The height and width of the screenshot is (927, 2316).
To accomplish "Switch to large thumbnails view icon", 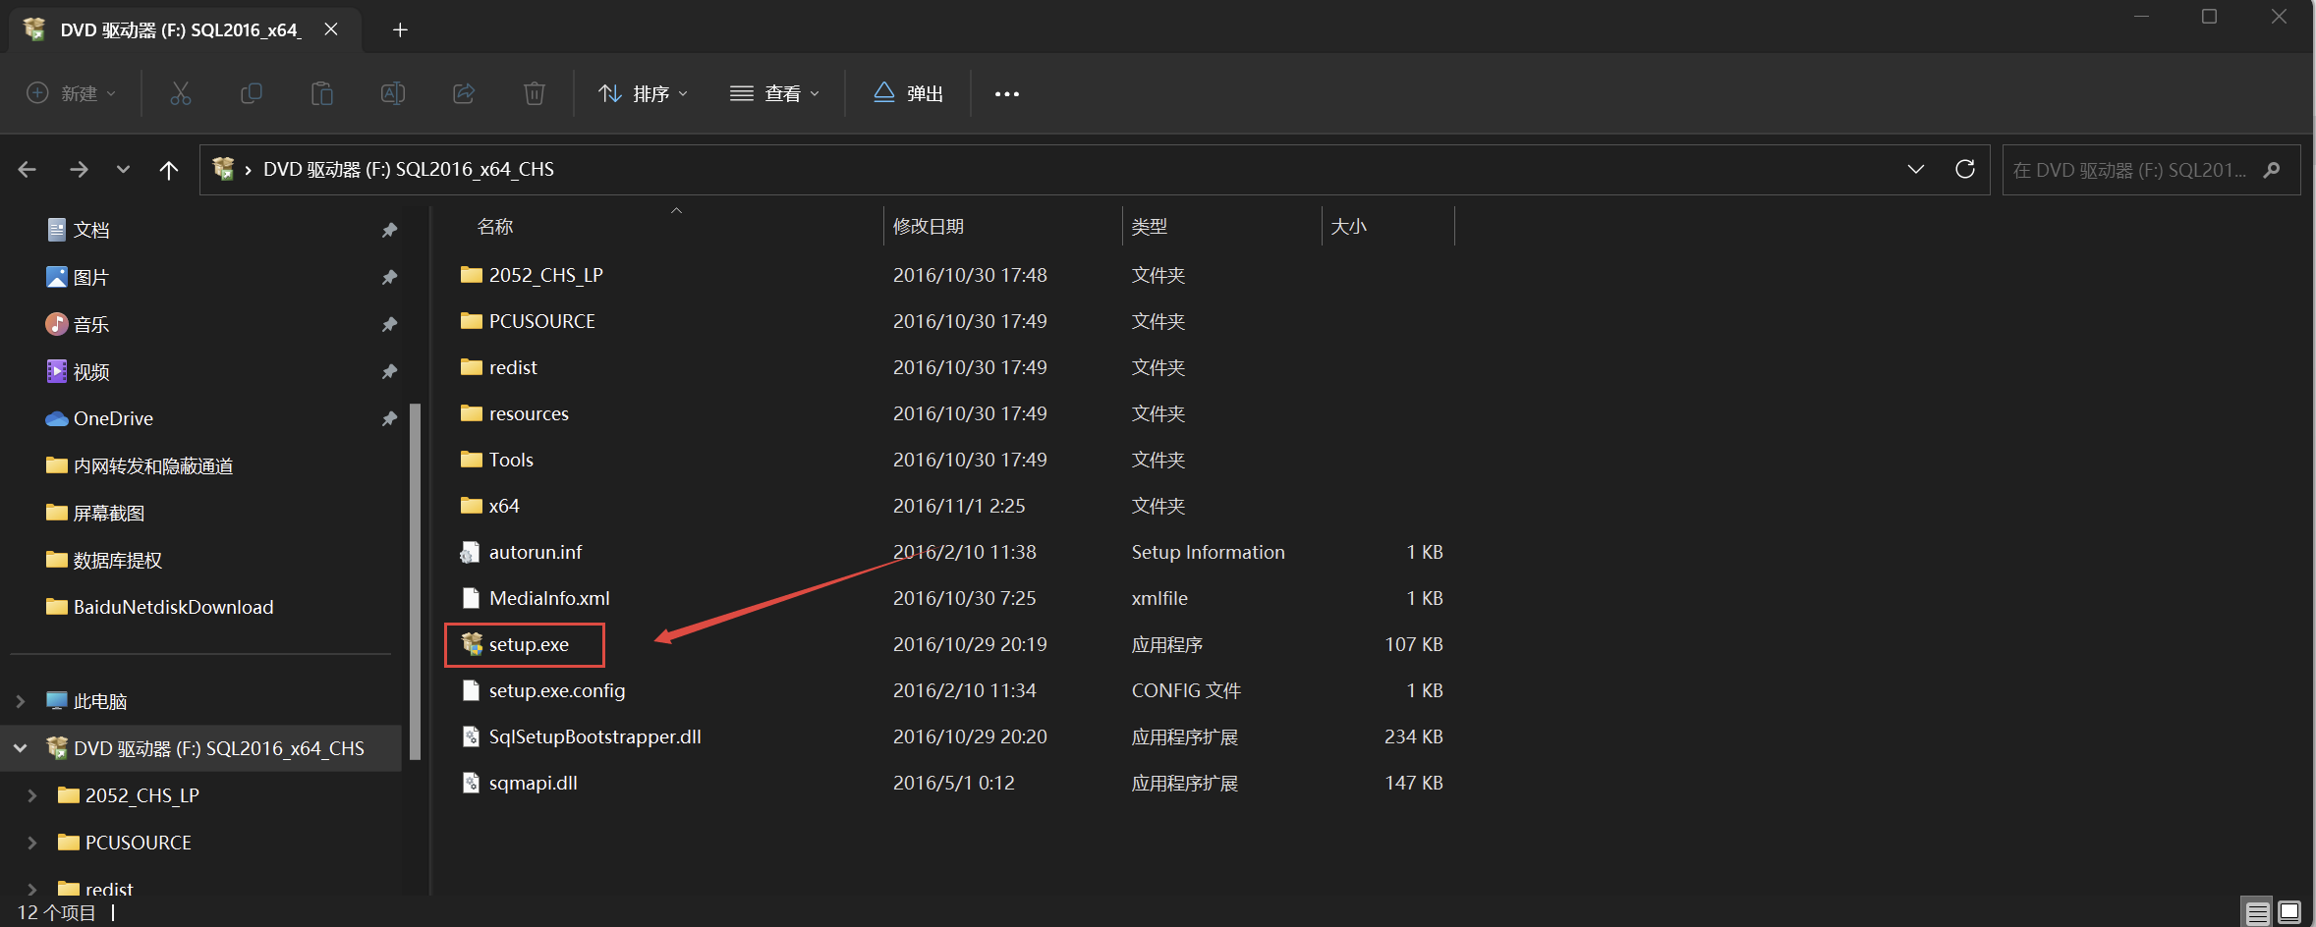I will click(2289, 912).
